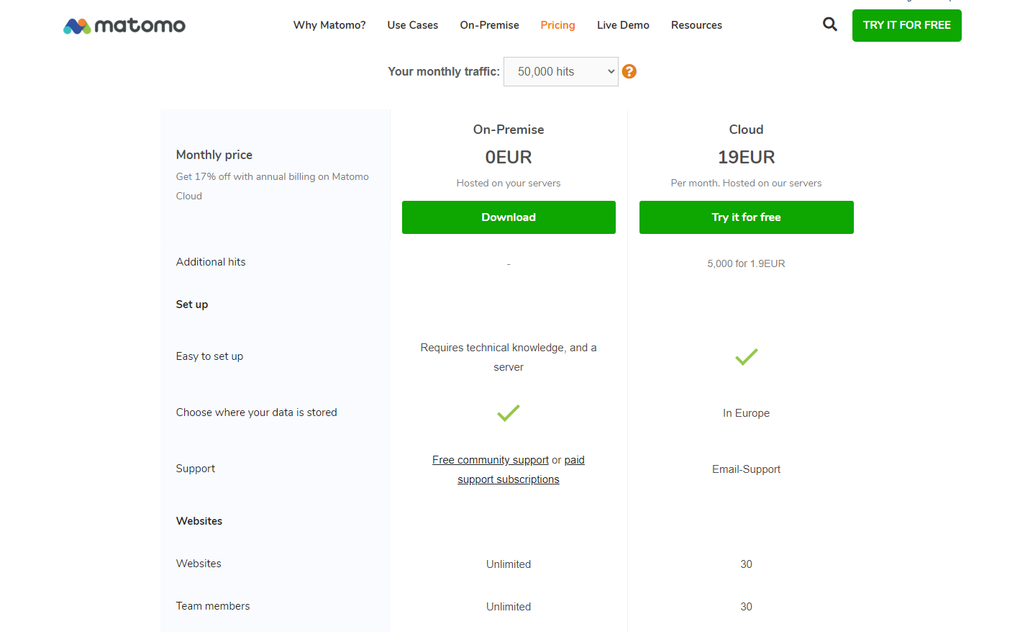The height and width of the screenshot is (632, 1020).
Task: Go to the Pricing nav item
Action: (x=558, y=25)
